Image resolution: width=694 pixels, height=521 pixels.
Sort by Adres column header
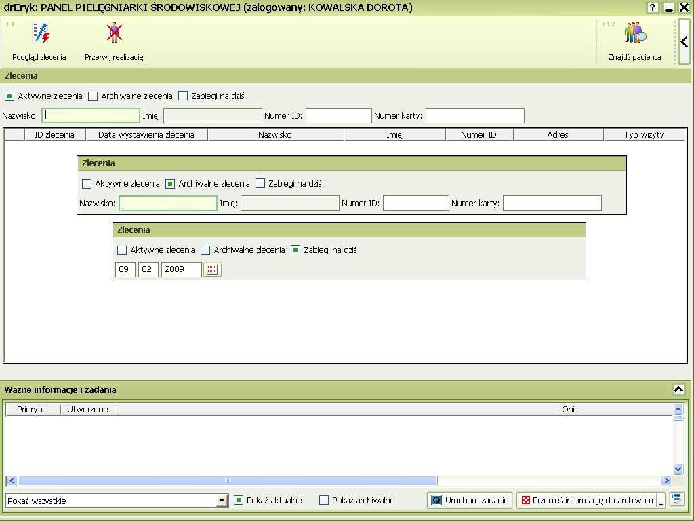click(558, 135)
